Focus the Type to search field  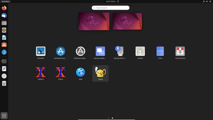coord(110,8)
